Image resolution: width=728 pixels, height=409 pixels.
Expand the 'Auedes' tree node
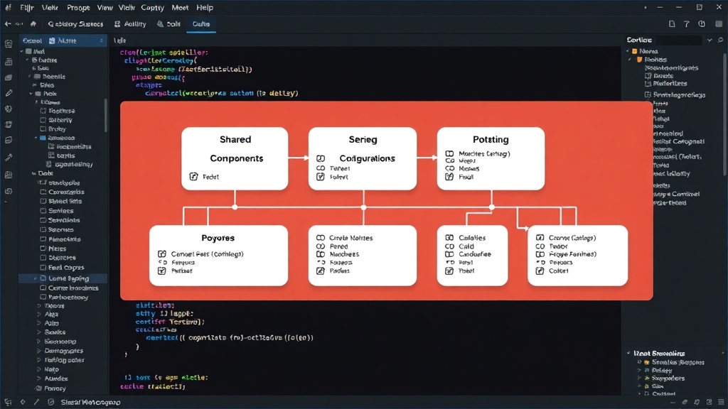pyautogui.click(x=39, y=378)
